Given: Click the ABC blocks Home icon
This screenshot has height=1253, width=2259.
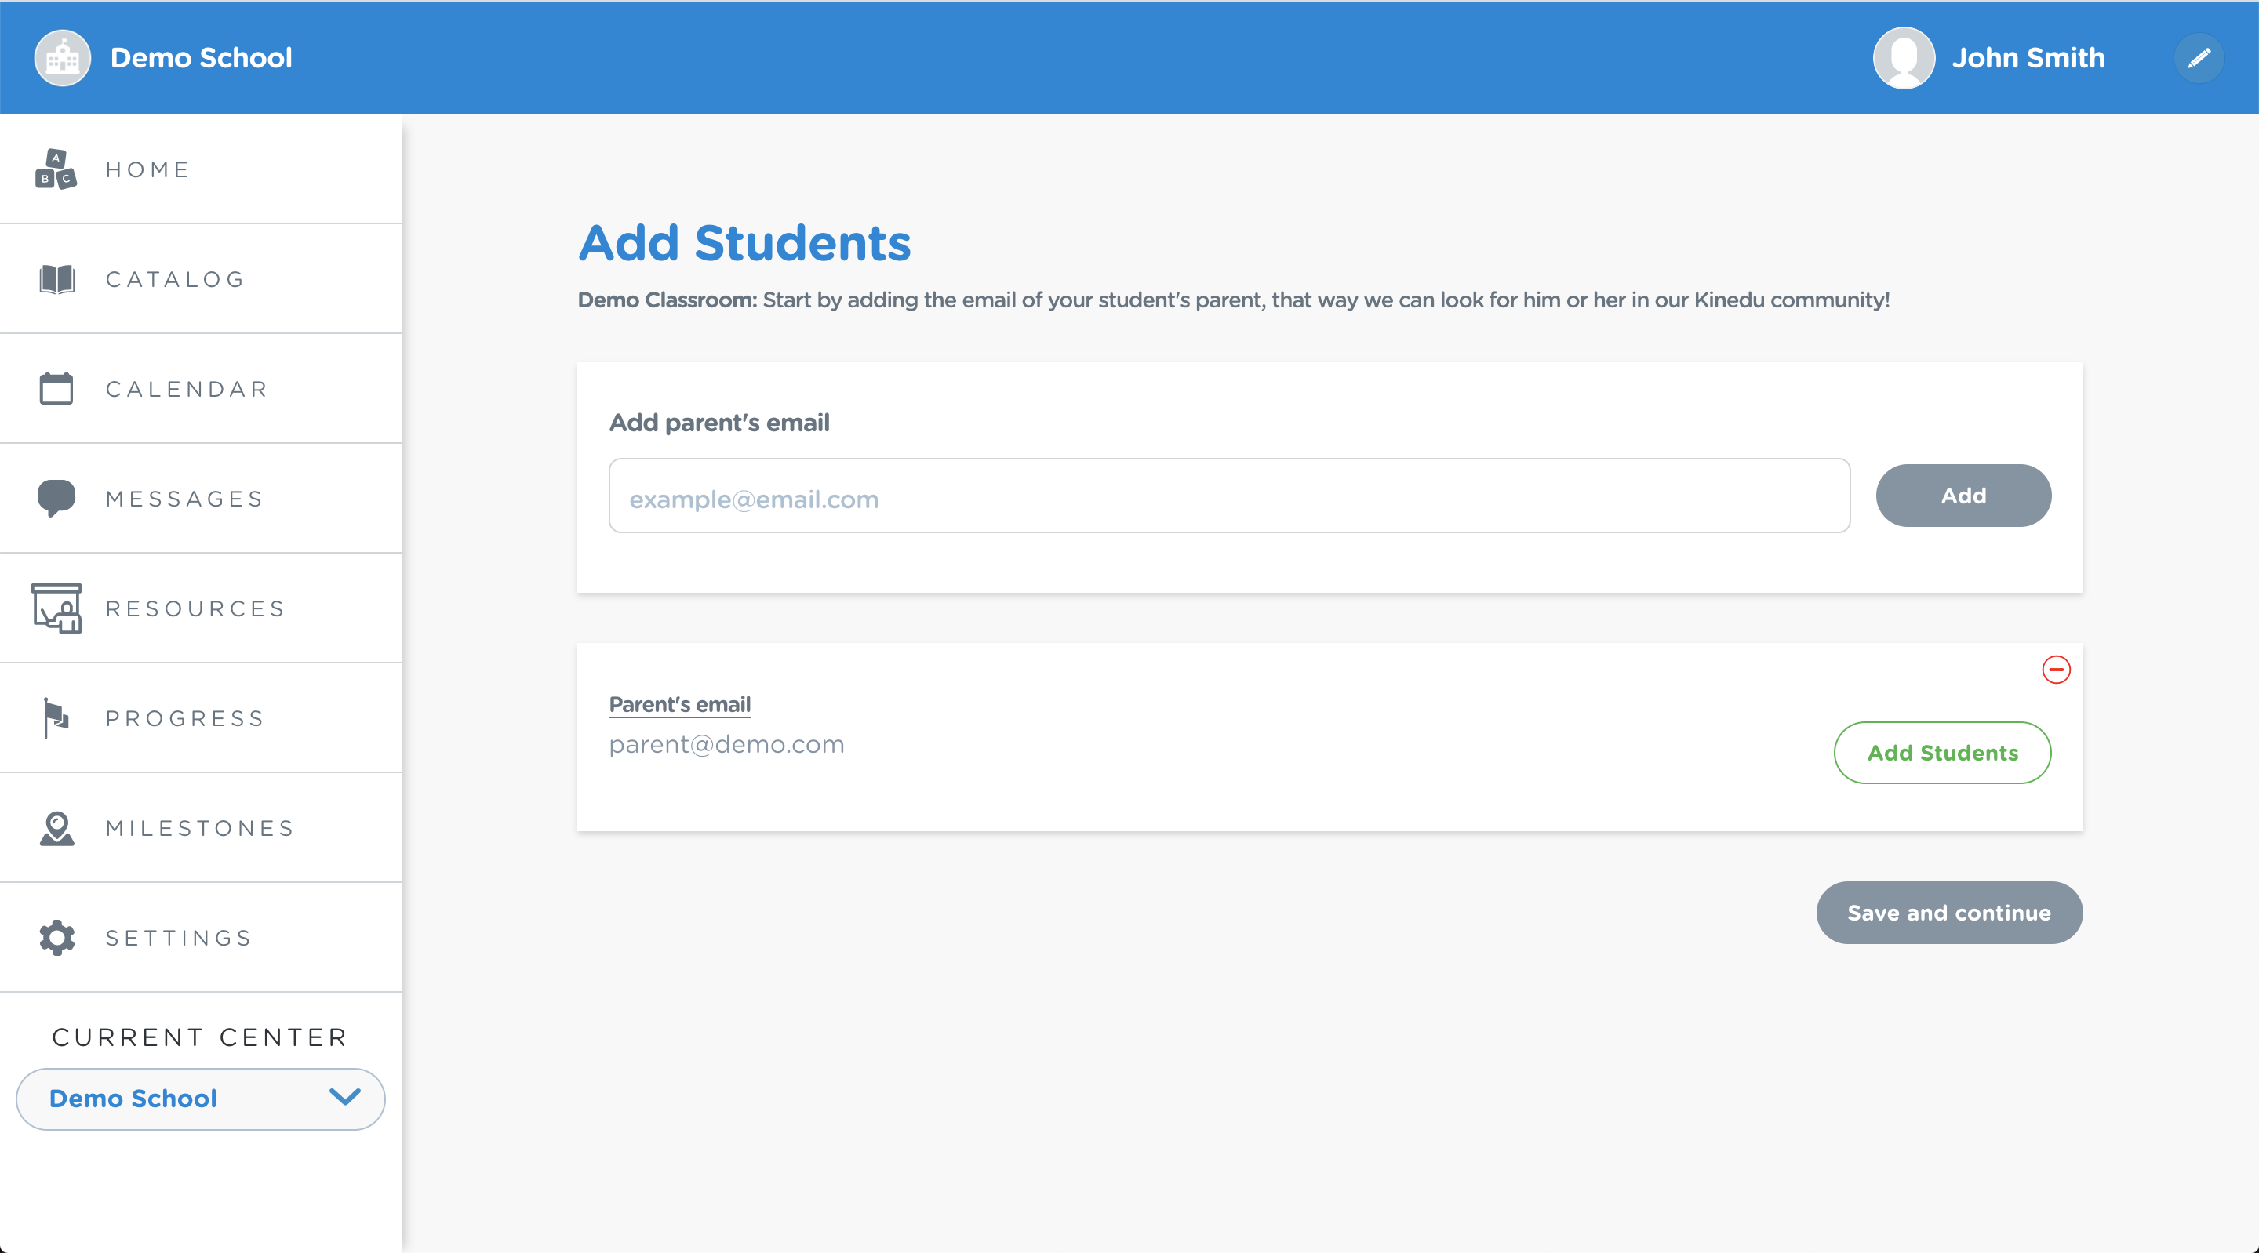Looking at the screenshot, I should [x=56, y=169].
